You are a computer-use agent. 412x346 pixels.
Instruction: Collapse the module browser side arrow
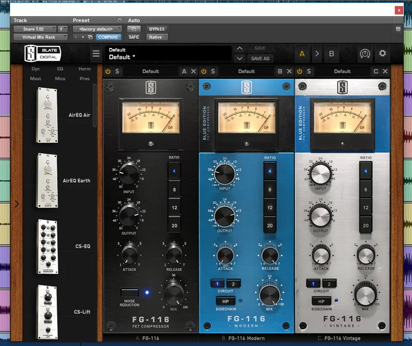(x=17, y=204)
